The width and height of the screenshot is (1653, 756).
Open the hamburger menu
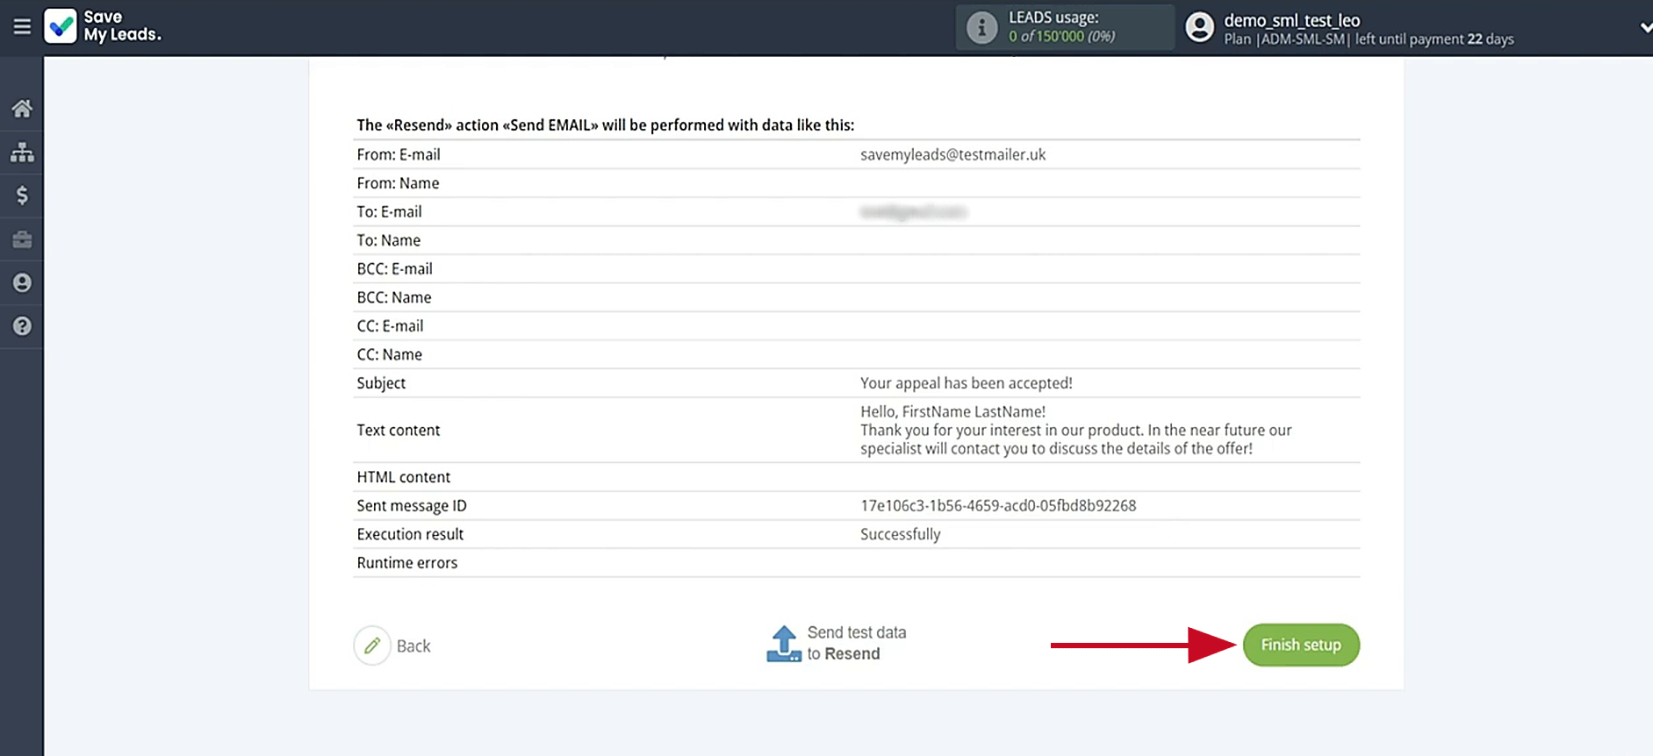(22, 27)
